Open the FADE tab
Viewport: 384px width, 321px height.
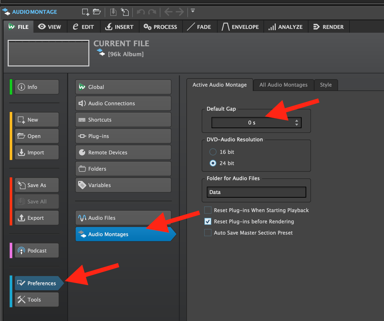click(x=200, y=27)
